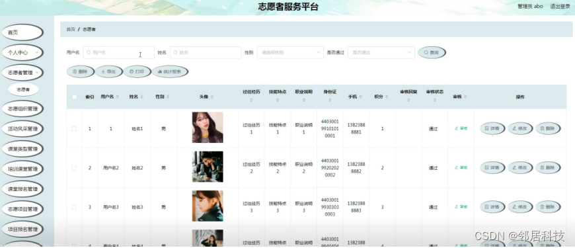Click the 查询 search button
Viewport: 575px width, 248px height.
(432, 52)
